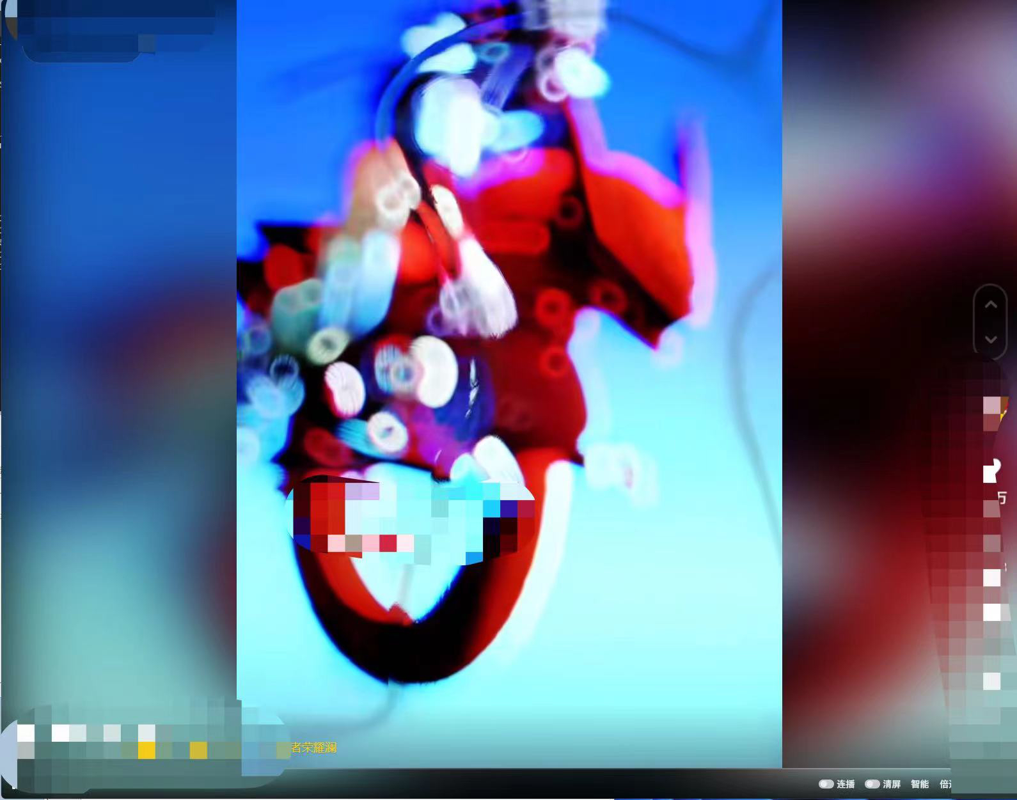1017x800 pixels.
Task: Go to the previous video with the up chevron
Action: (990, 305)
